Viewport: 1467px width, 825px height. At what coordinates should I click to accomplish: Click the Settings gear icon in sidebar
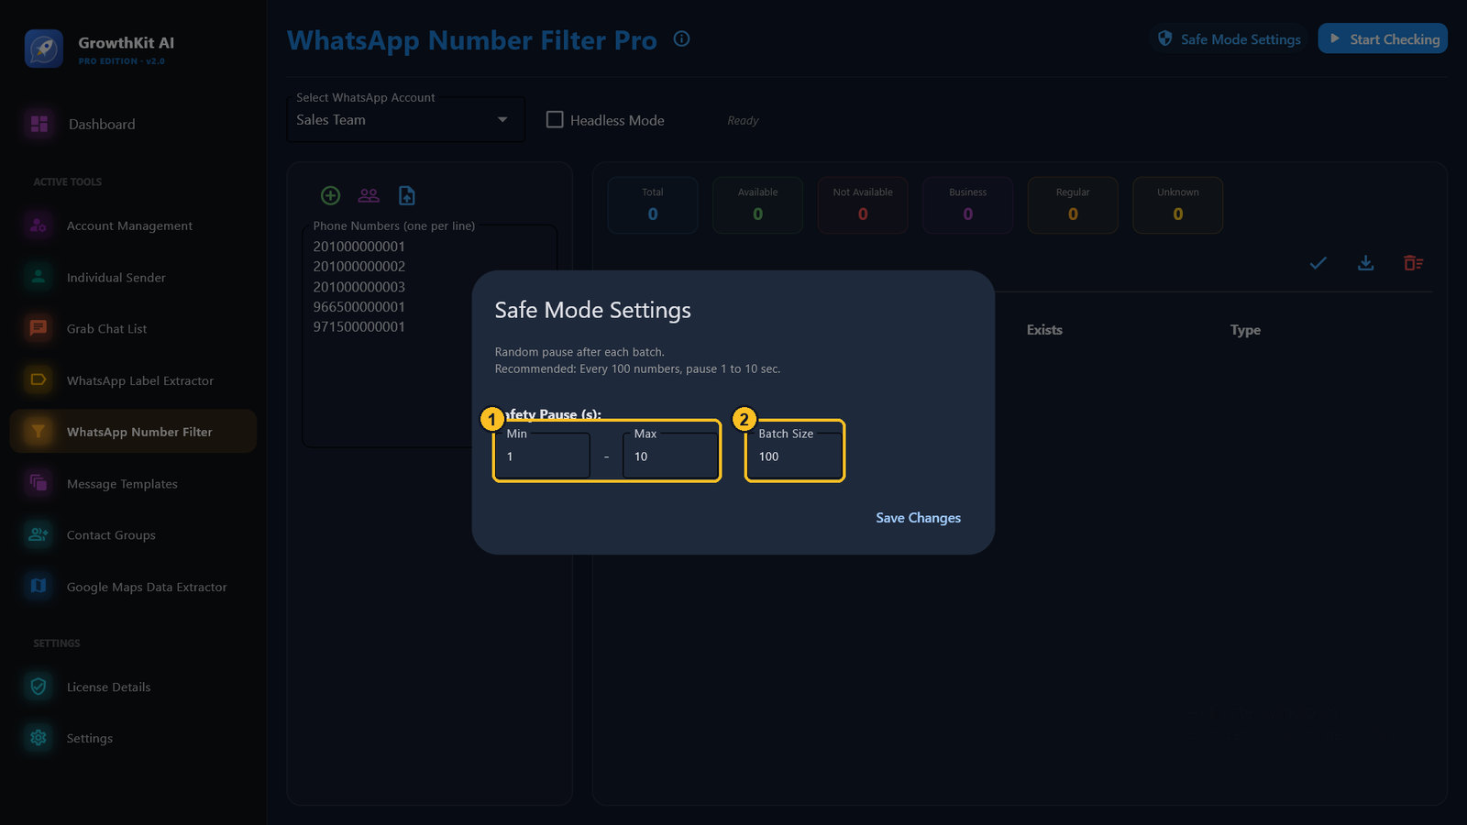[x=39, y=737]
